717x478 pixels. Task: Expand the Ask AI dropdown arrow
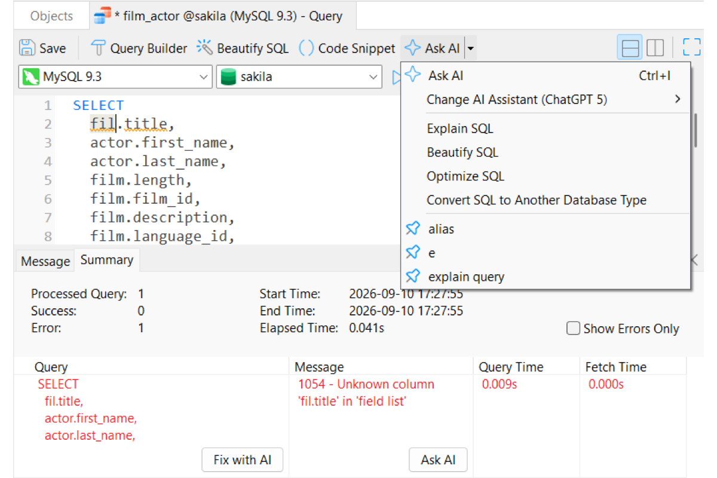[x=470, y=48]
